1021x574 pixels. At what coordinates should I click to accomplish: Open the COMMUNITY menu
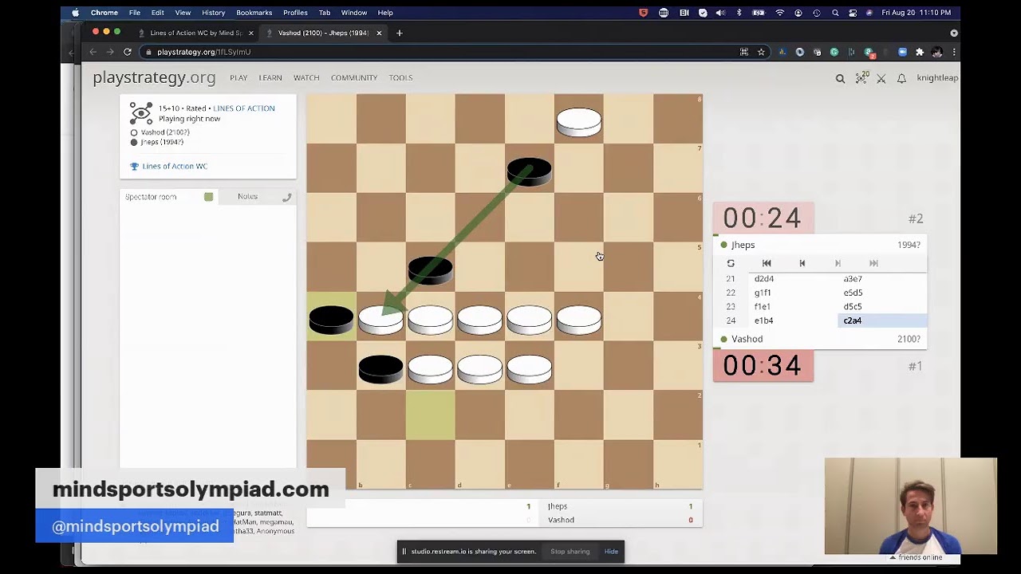pyautogui.click(x=354, y=78)
